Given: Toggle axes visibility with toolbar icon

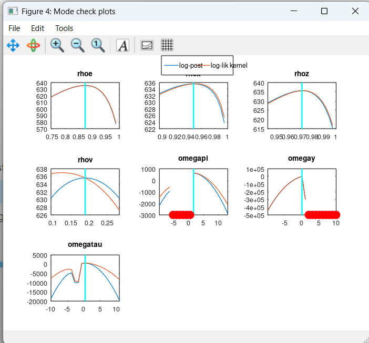Looking at the screenshot, I should tap(147, 45).
